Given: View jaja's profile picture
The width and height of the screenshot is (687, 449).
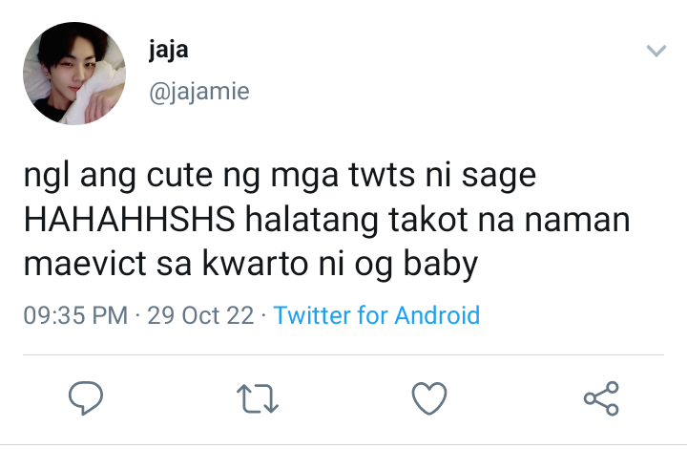Looking at the screenshot, I should pyautogui.click(x=74, y=74).
